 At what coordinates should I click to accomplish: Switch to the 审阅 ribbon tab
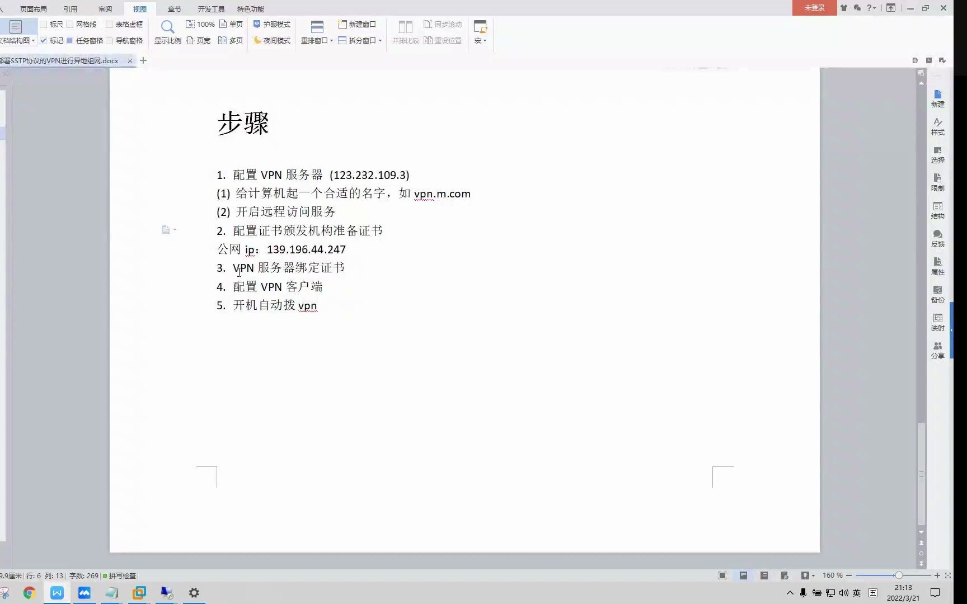[105, 8]
